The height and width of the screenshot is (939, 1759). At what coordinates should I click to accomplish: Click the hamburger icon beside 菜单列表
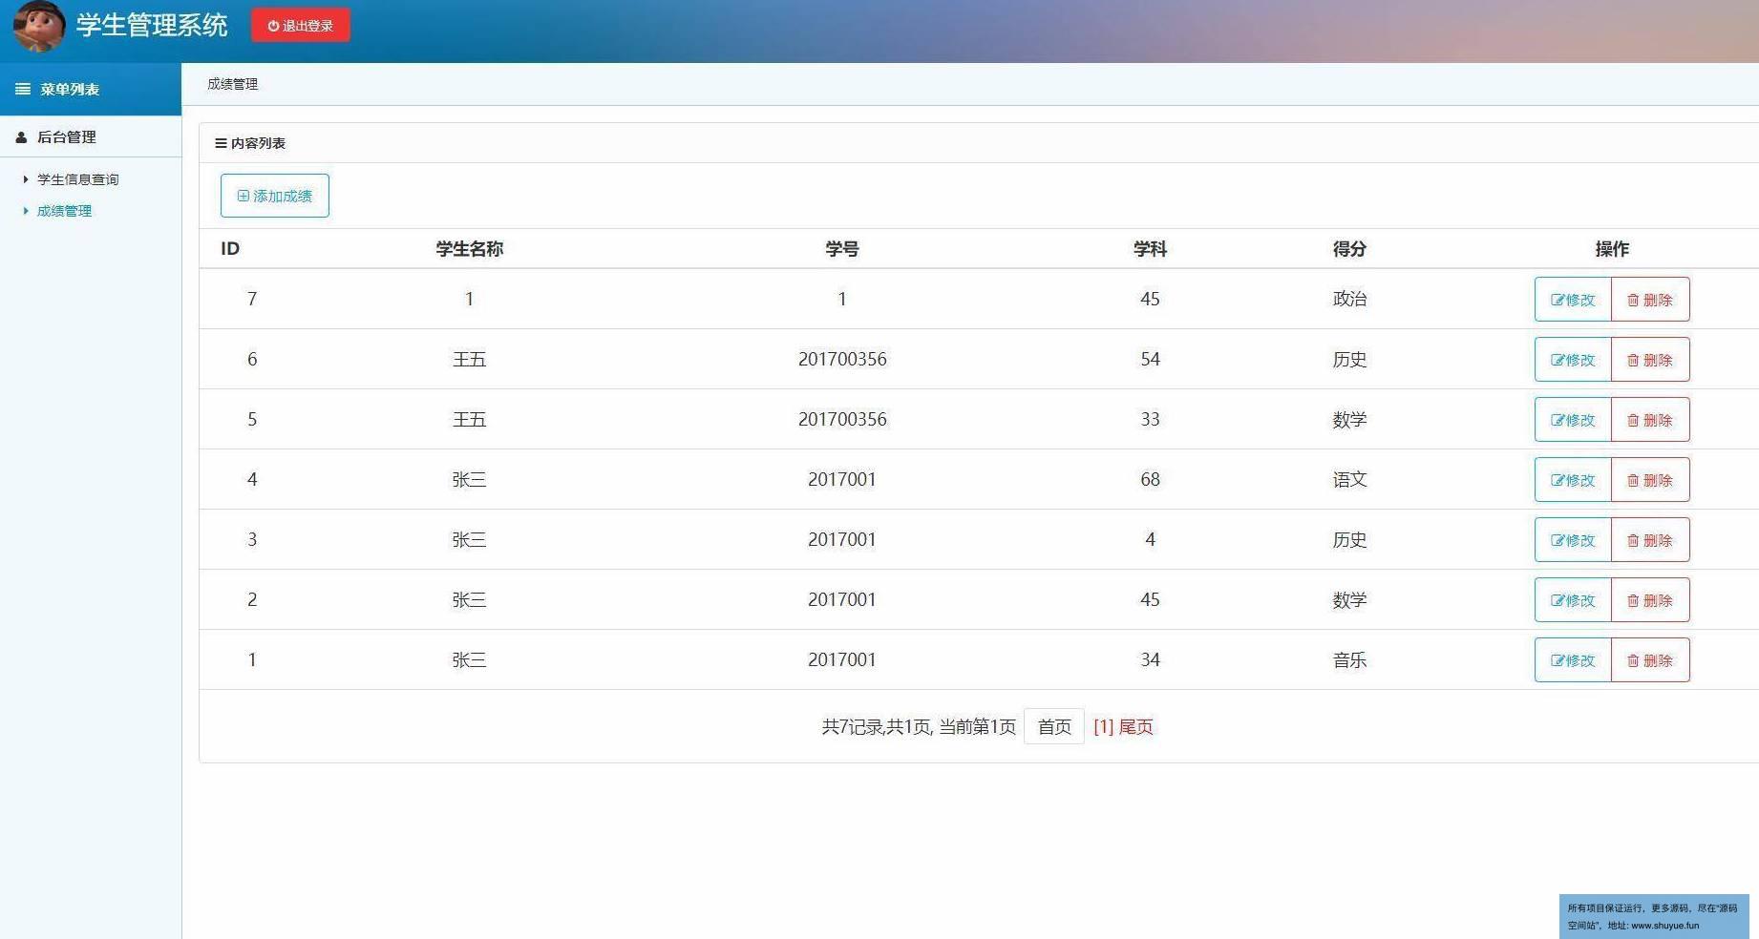(23, 89)
